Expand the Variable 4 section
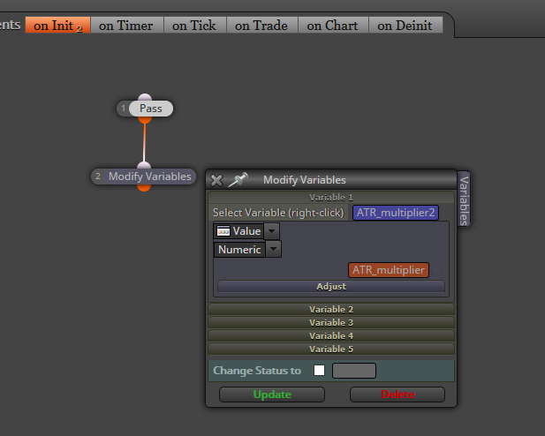 click(x=331, y=335)
